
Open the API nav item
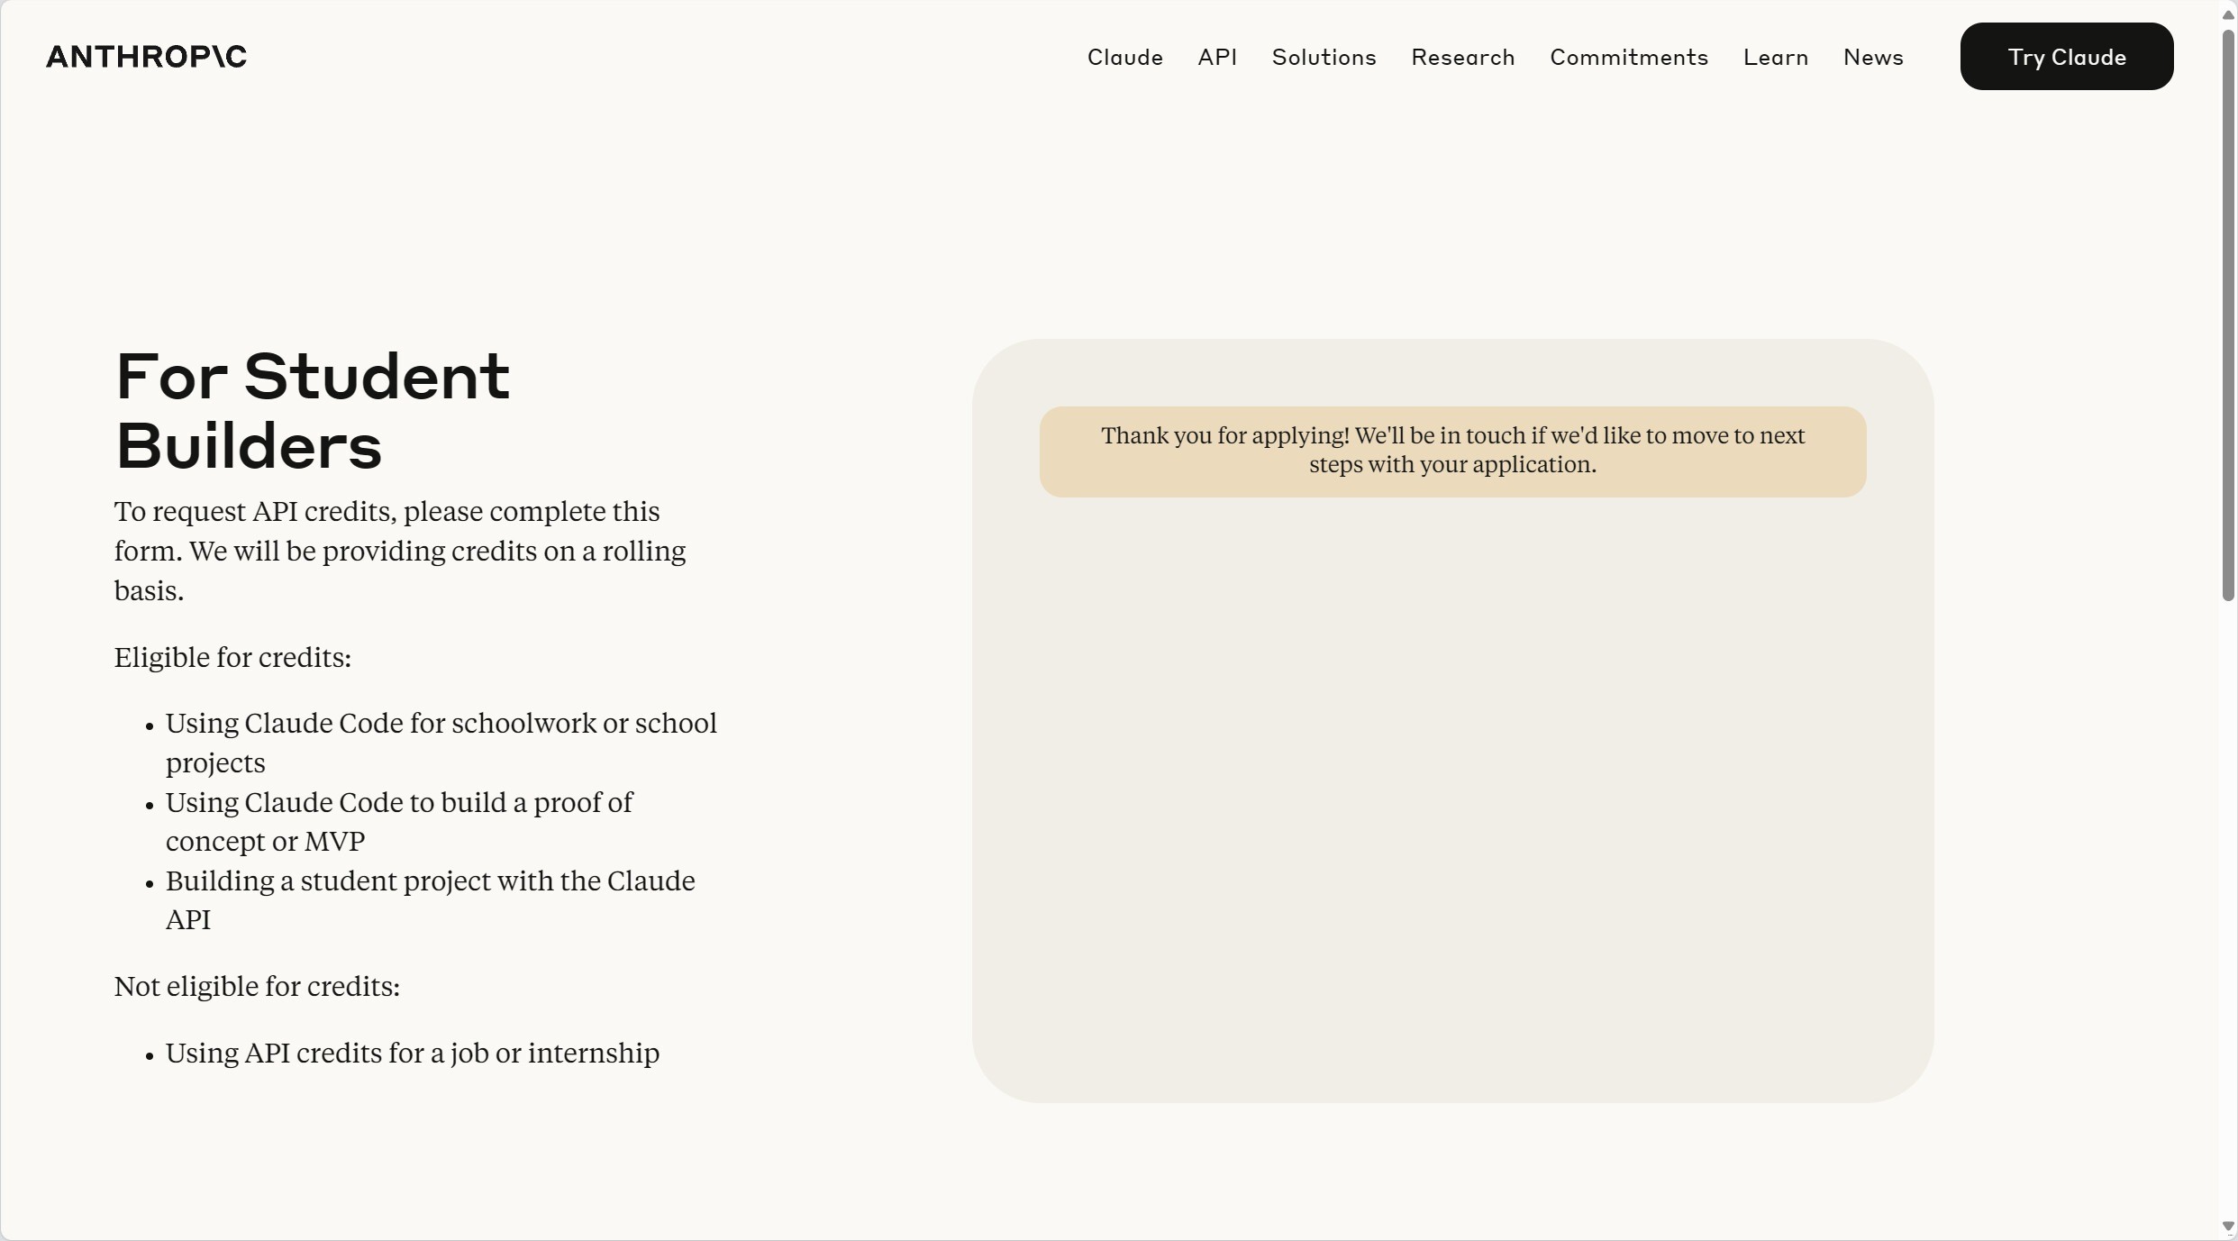[x=1217, y=57]
